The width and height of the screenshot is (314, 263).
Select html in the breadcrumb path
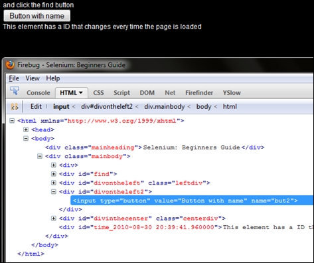pos(230,107)
